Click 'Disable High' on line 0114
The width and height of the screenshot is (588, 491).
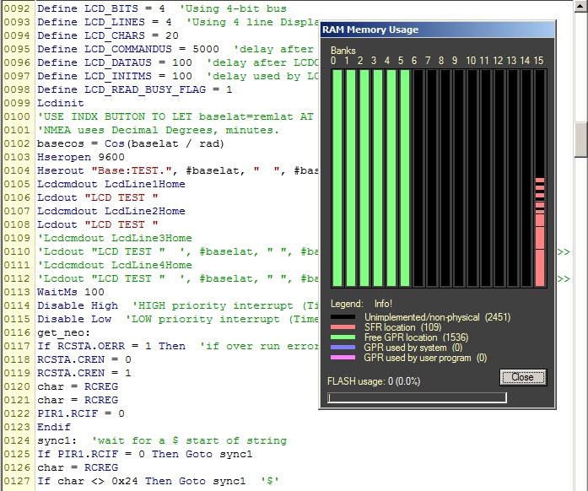78,305
